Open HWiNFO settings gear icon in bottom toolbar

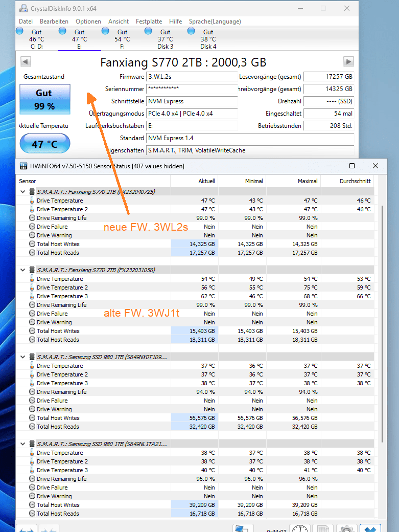(x=347, y=528)
